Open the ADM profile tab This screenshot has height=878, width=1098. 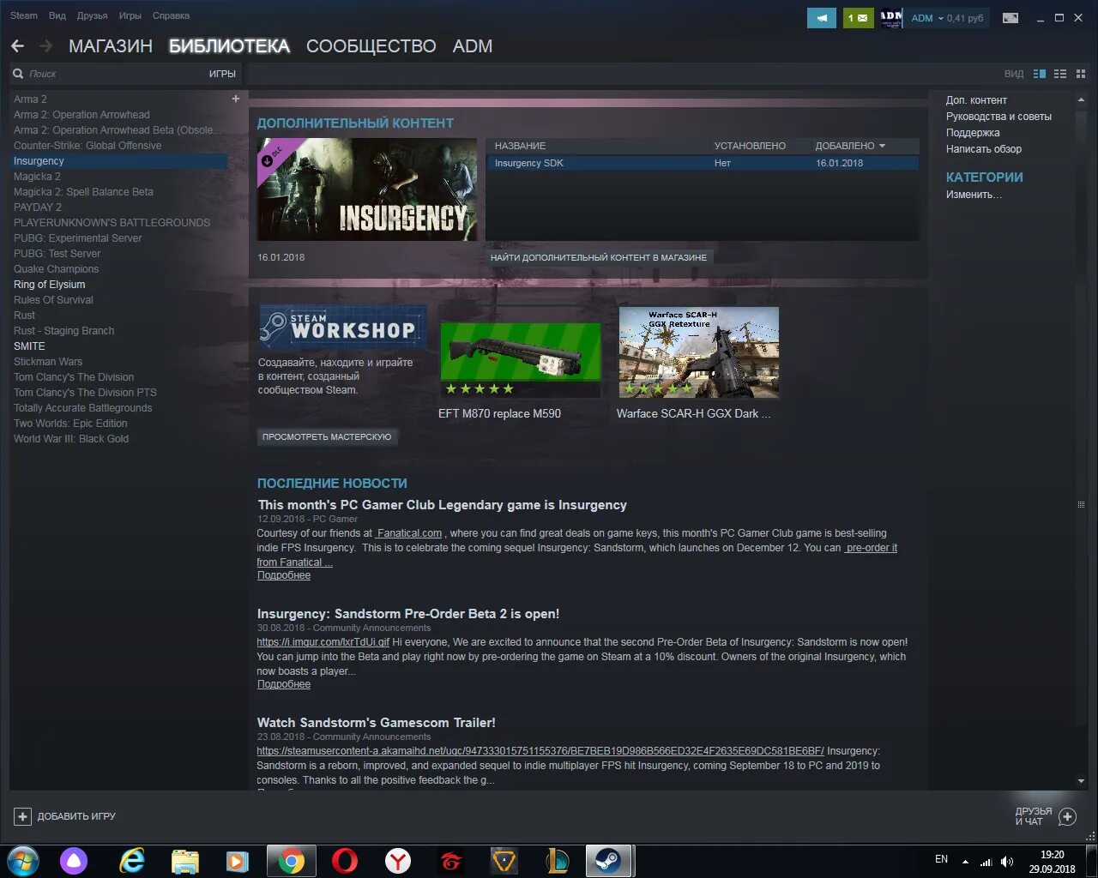coord(473,46)
